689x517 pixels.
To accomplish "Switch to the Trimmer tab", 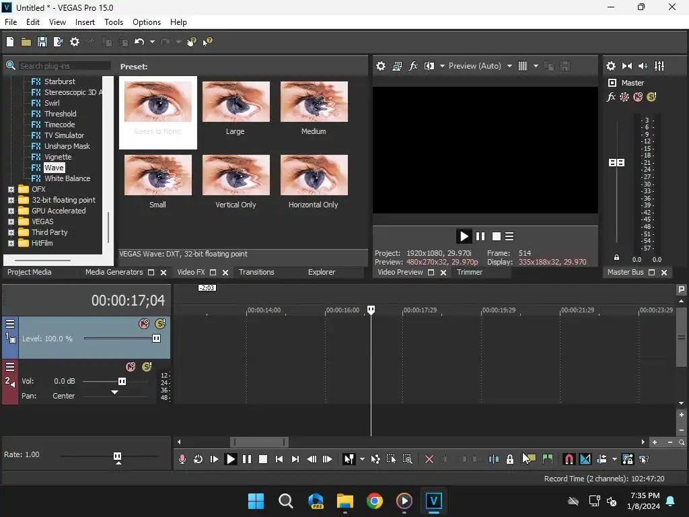I will tap(469, 272).
